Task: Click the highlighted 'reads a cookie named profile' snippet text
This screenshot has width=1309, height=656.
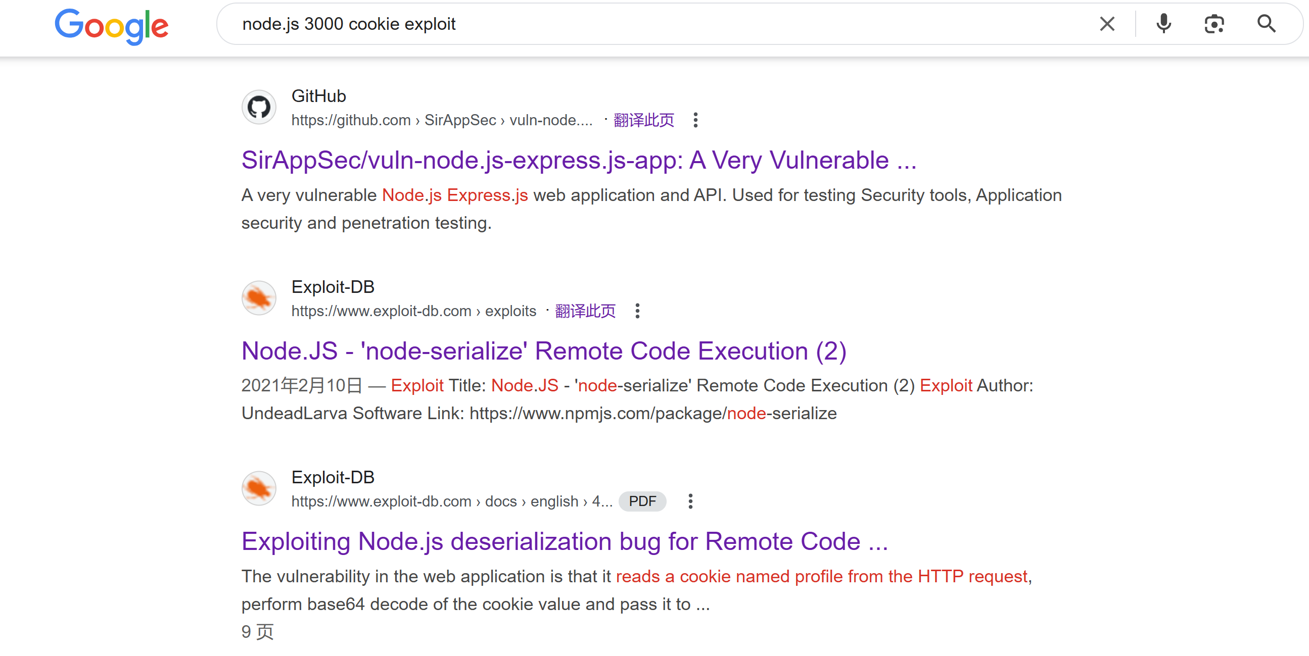Action: click(x=822, y=577)
